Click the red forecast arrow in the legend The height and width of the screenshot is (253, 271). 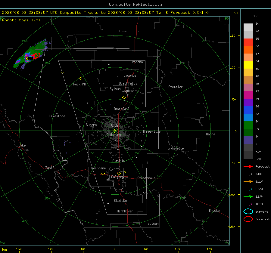tap(248, 166)
